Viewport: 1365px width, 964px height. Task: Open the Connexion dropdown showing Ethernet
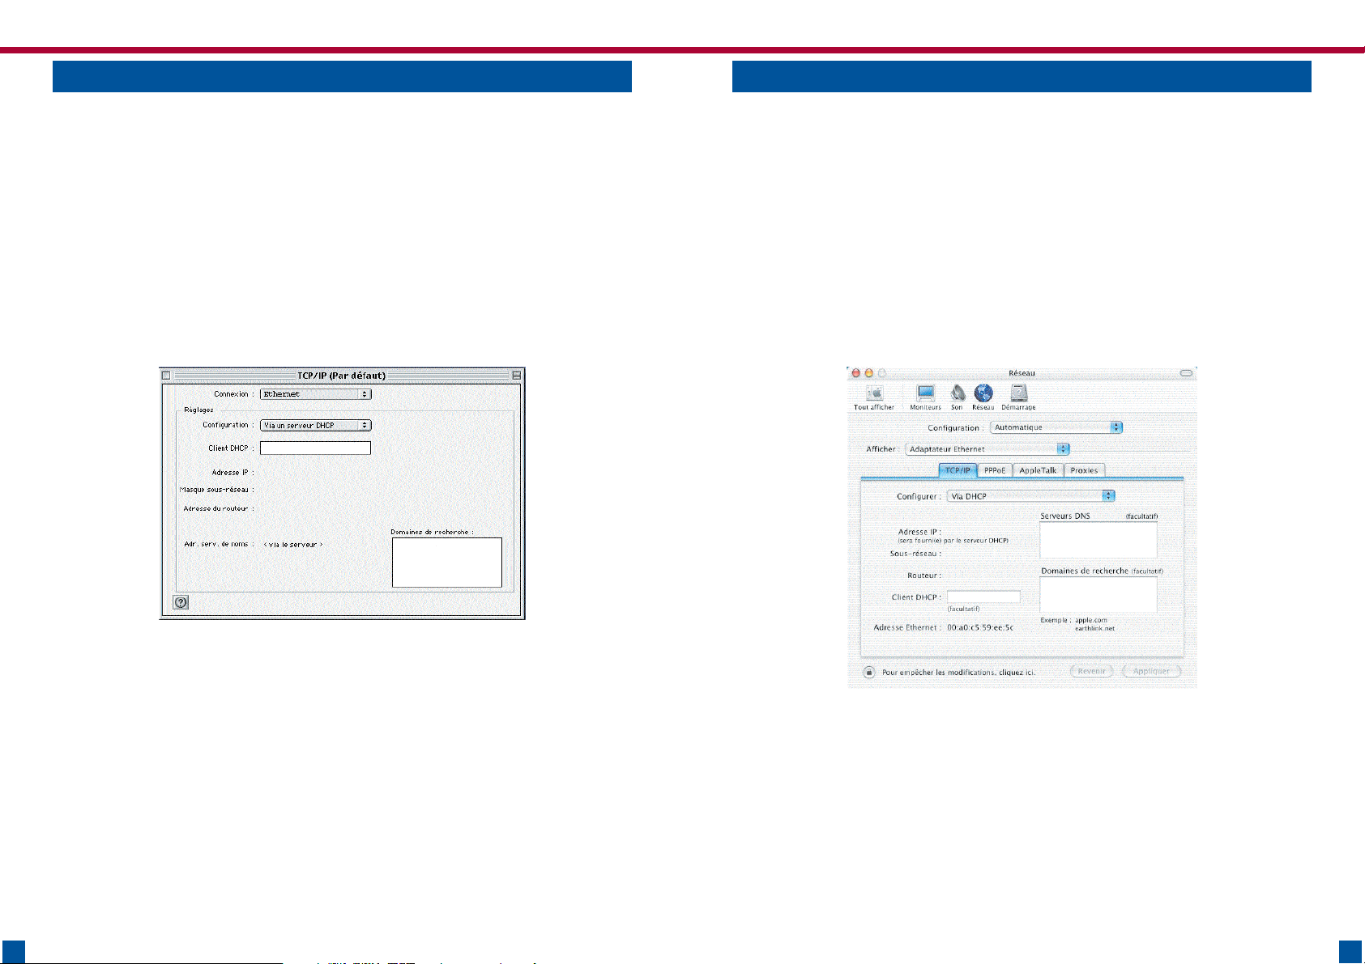[315, 394]
